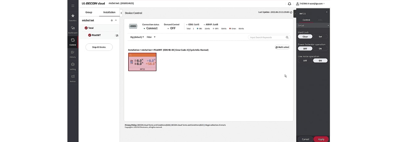Select the IWT22 device tile
This screenshot has width=397, height=142.
click(x=142, y=62)
